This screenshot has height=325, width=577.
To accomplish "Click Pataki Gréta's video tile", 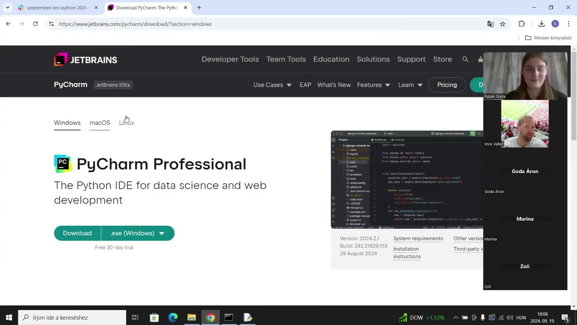I will tap(525, 76).
